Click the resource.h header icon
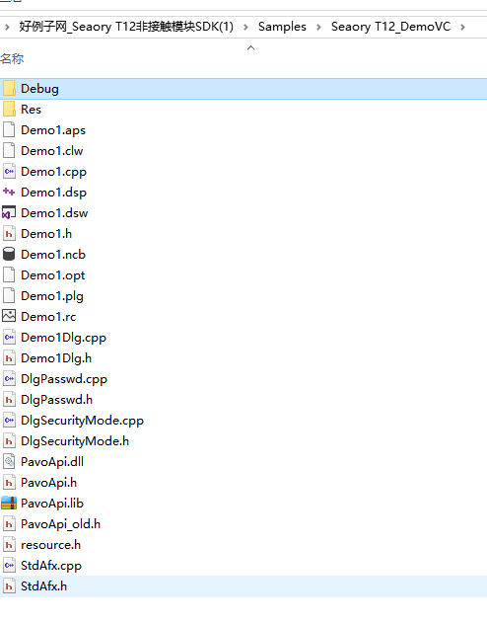Screen dimensions: 487x623 9,545
